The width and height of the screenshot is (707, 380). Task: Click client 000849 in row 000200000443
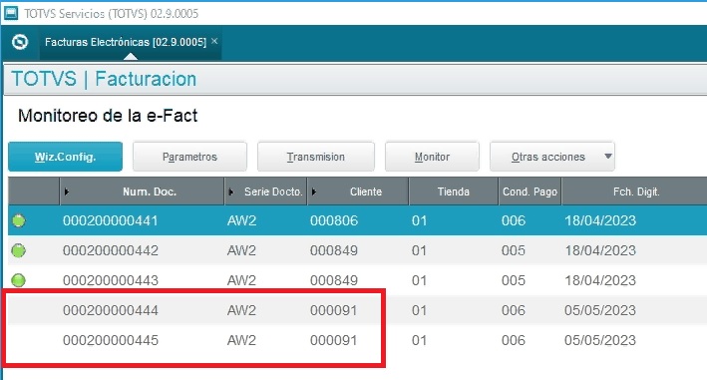(x=334, y=280)
